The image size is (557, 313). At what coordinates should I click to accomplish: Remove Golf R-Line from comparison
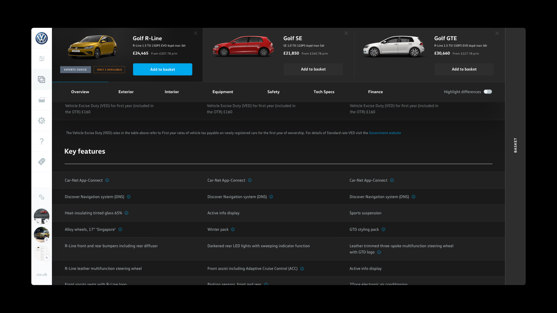pos(196,33)
